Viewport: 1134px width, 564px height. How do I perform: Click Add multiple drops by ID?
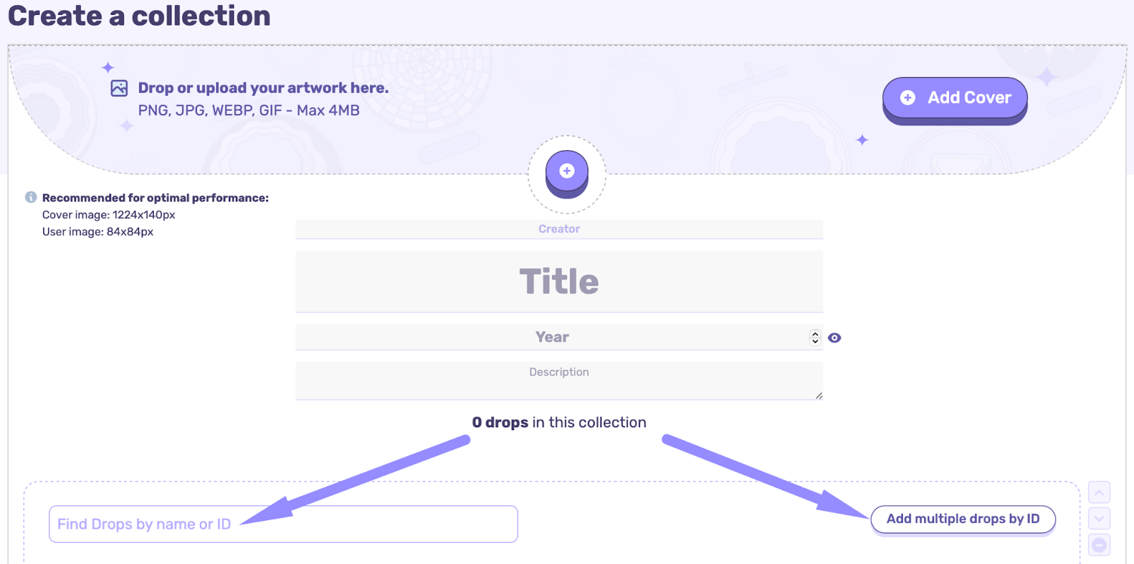coord(962,519)
